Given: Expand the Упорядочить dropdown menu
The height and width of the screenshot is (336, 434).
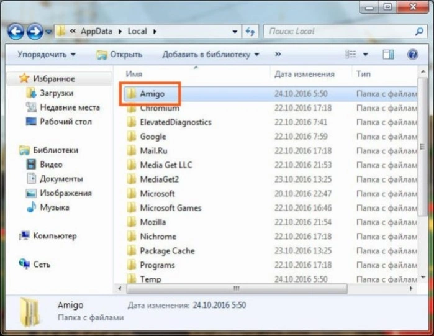Looking at the screenshot, I should pos(47,55).
